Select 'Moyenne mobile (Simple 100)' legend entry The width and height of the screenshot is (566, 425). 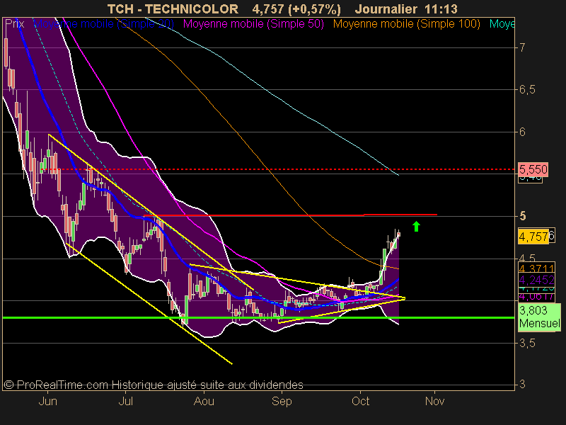(406, 24)
